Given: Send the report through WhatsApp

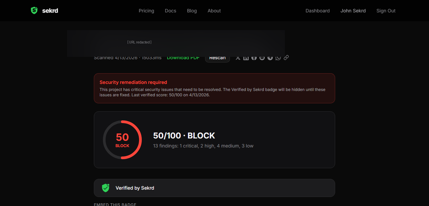Looking at the screenshot, I should click(278, 58).
